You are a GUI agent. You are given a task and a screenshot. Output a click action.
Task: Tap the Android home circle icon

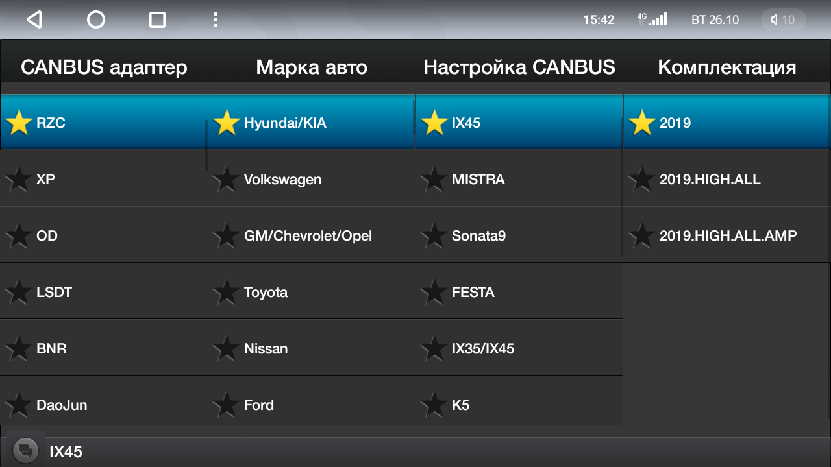point(96,19)
